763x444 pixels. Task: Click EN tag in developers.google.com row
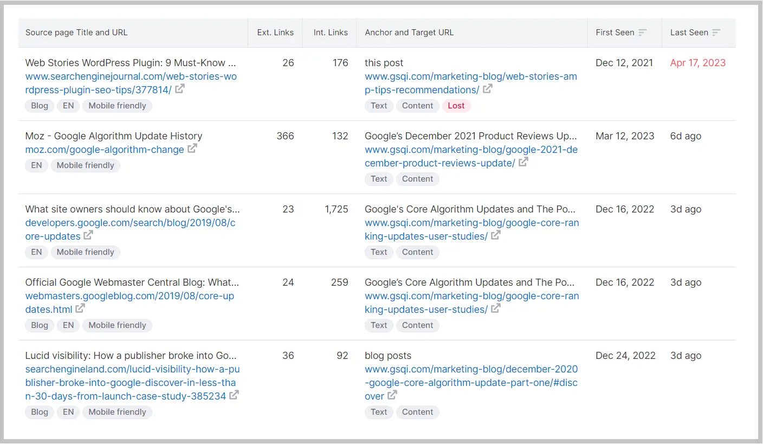click(37, 252)
